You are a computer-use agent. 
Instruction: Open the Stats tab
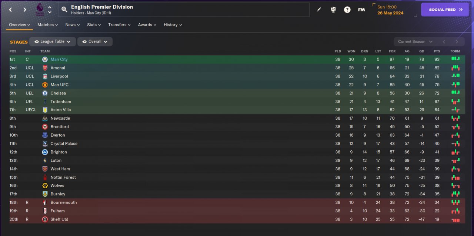pyautogui.click(x=93, y=25)
